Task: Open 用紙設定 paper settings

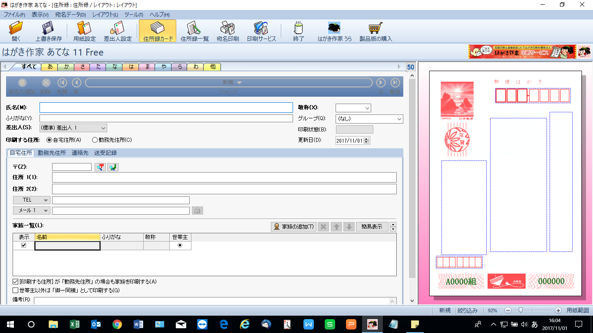Action: point(84,31)
